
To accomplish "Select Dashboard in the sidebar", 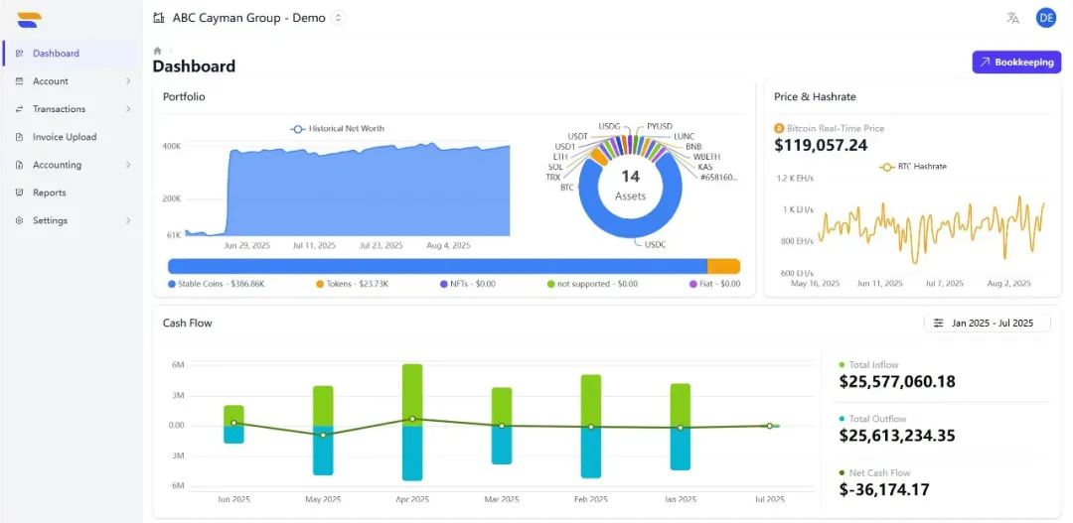I will tap(56, 54).
